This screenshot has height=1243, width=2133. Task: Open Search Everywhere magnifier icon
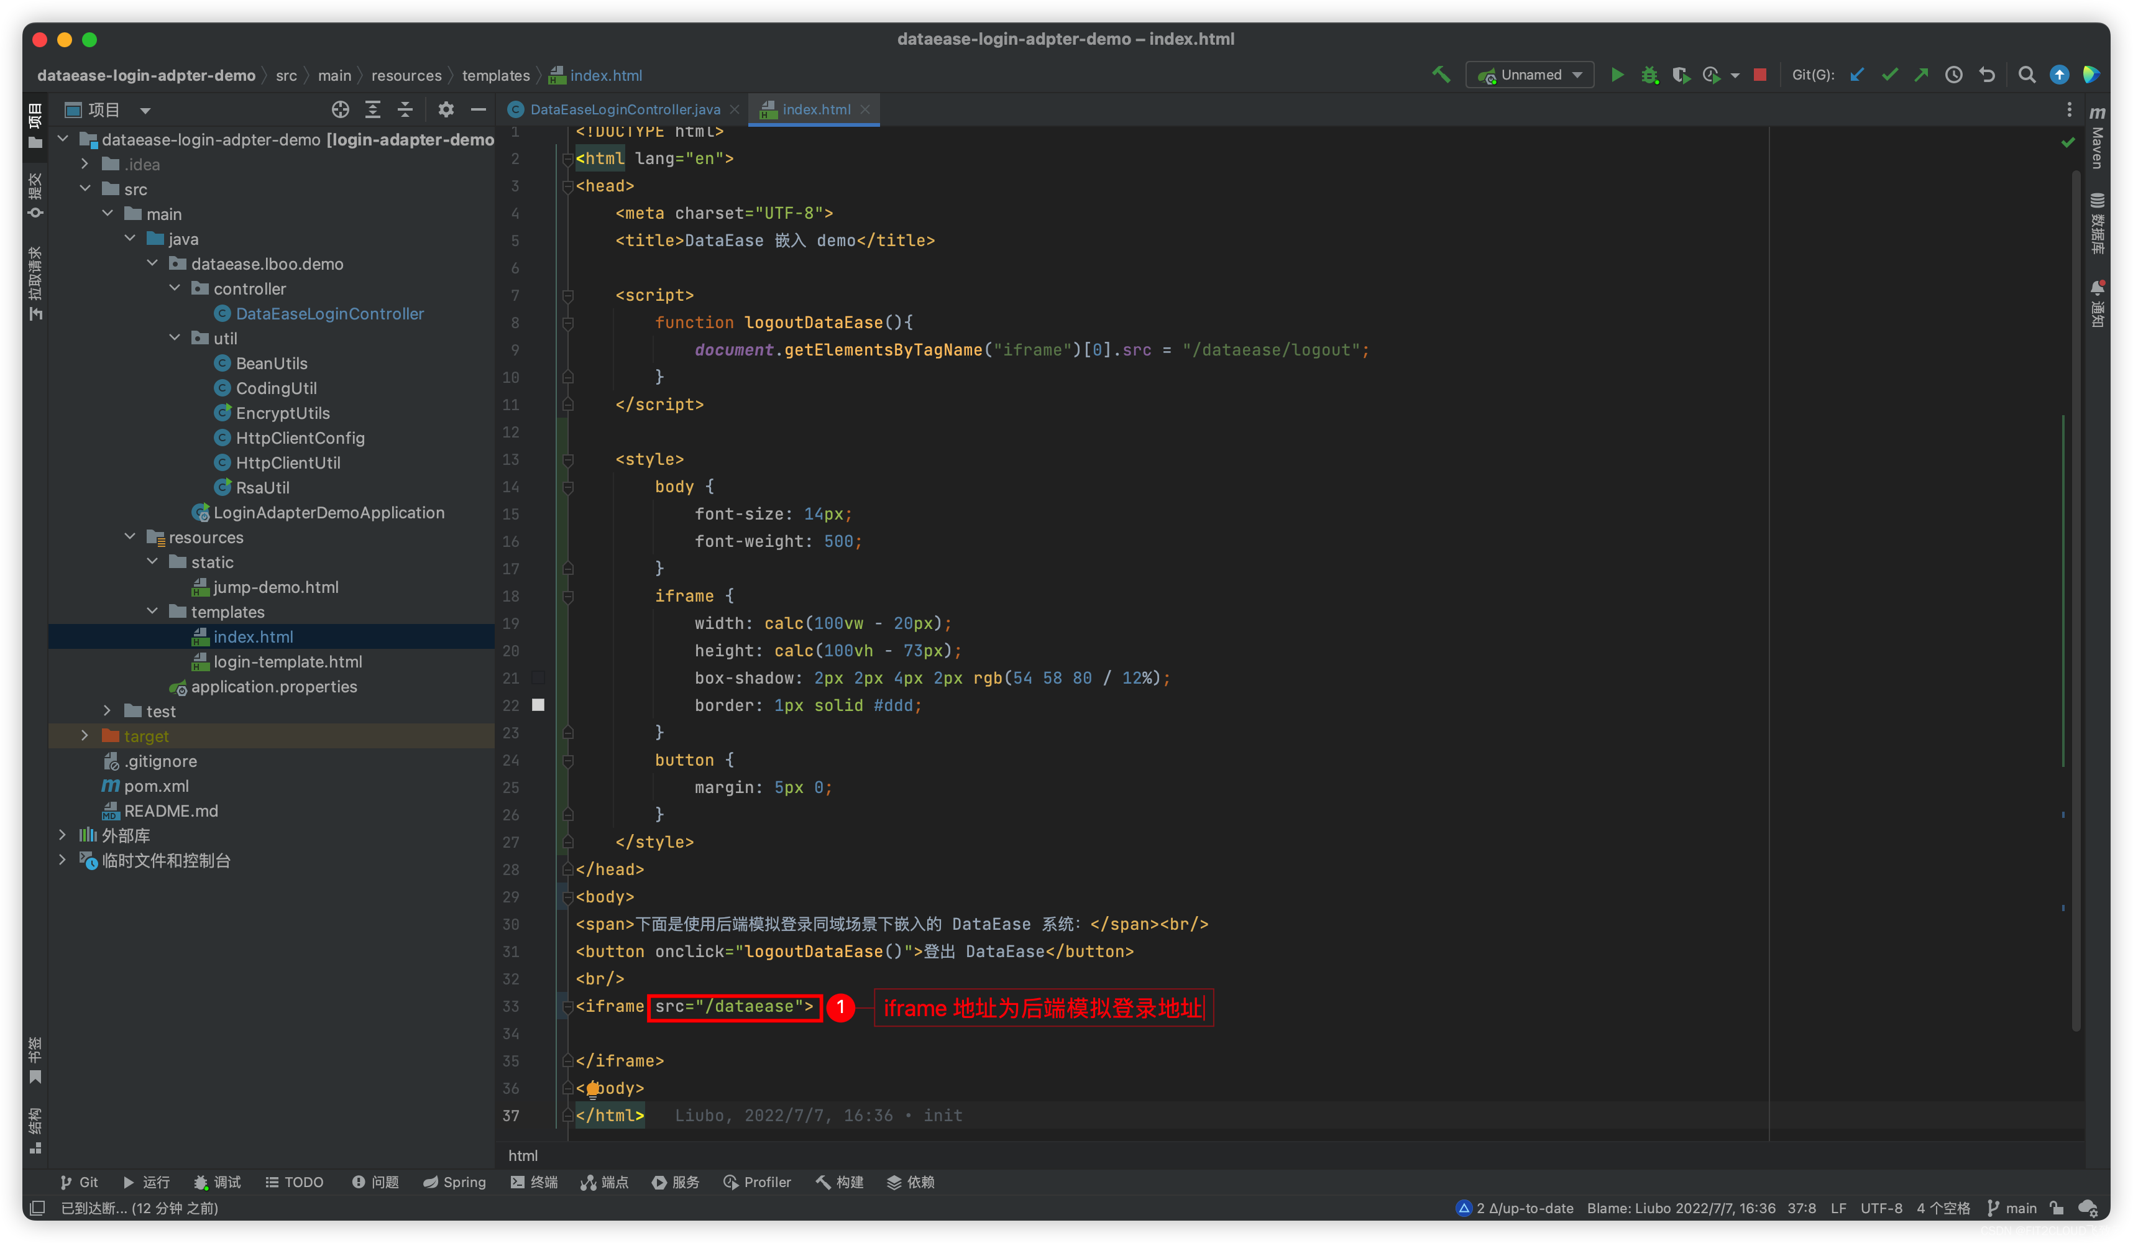(x=2026, y=75)
